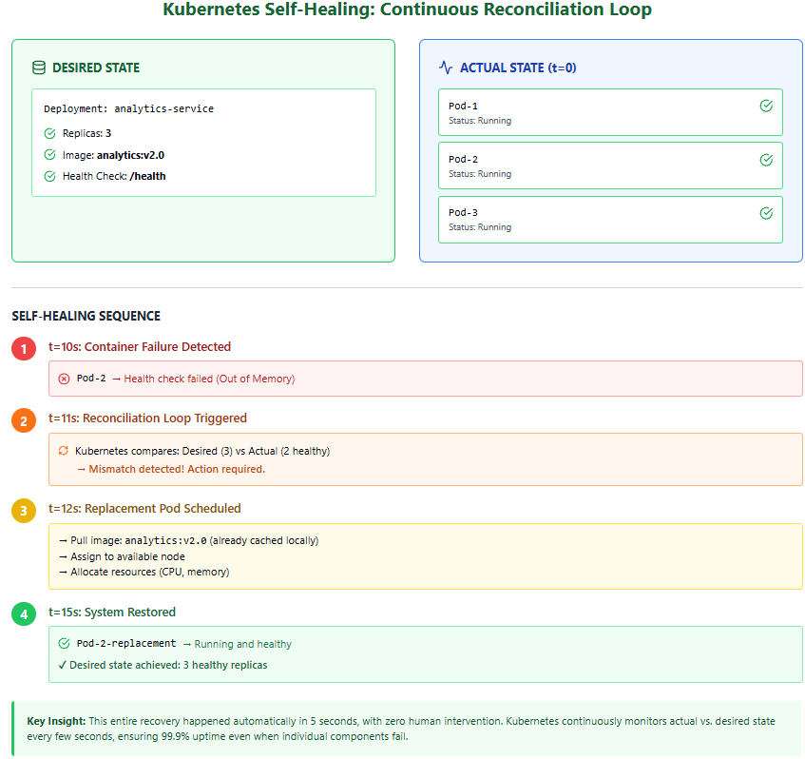Click the check icon beside Pod-2-replacement
This screenshot has width=805, height=759.
64,644
